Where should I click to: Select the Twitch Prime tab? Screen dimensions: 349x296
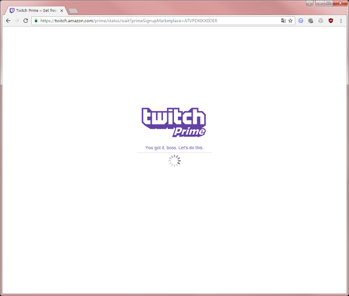tap(36, 10)
